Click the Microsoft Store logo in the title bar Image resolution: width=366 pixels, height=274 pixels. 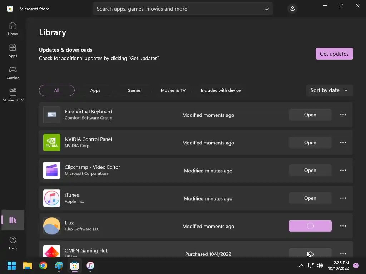(10, 9)
